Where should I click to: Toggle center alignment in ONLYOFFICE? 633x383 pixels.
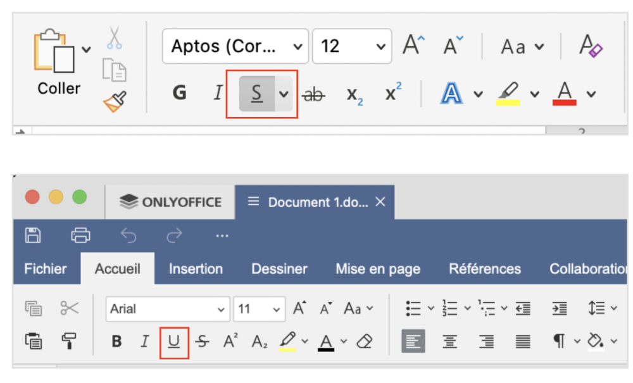[450, 342]
